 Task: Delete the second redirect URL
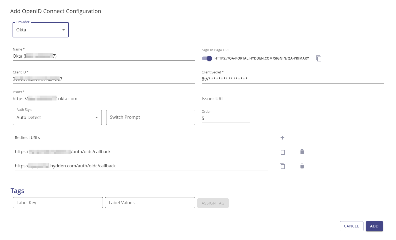[x=302, y=166]
